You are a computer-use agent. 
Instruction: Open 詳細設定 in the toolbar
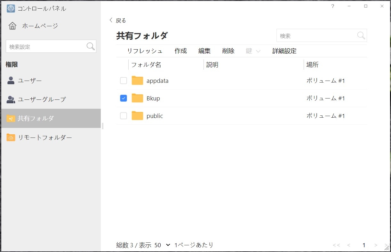pyautogui.click(x=284, y=51)
